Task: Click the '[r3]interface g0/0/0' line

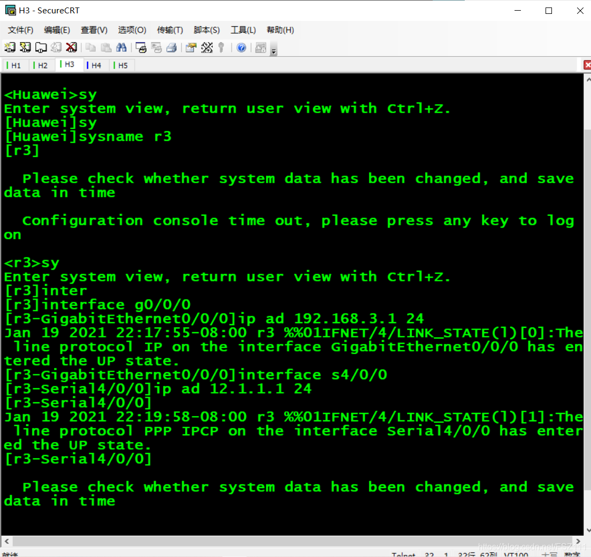Action: [x=98, y=304]
